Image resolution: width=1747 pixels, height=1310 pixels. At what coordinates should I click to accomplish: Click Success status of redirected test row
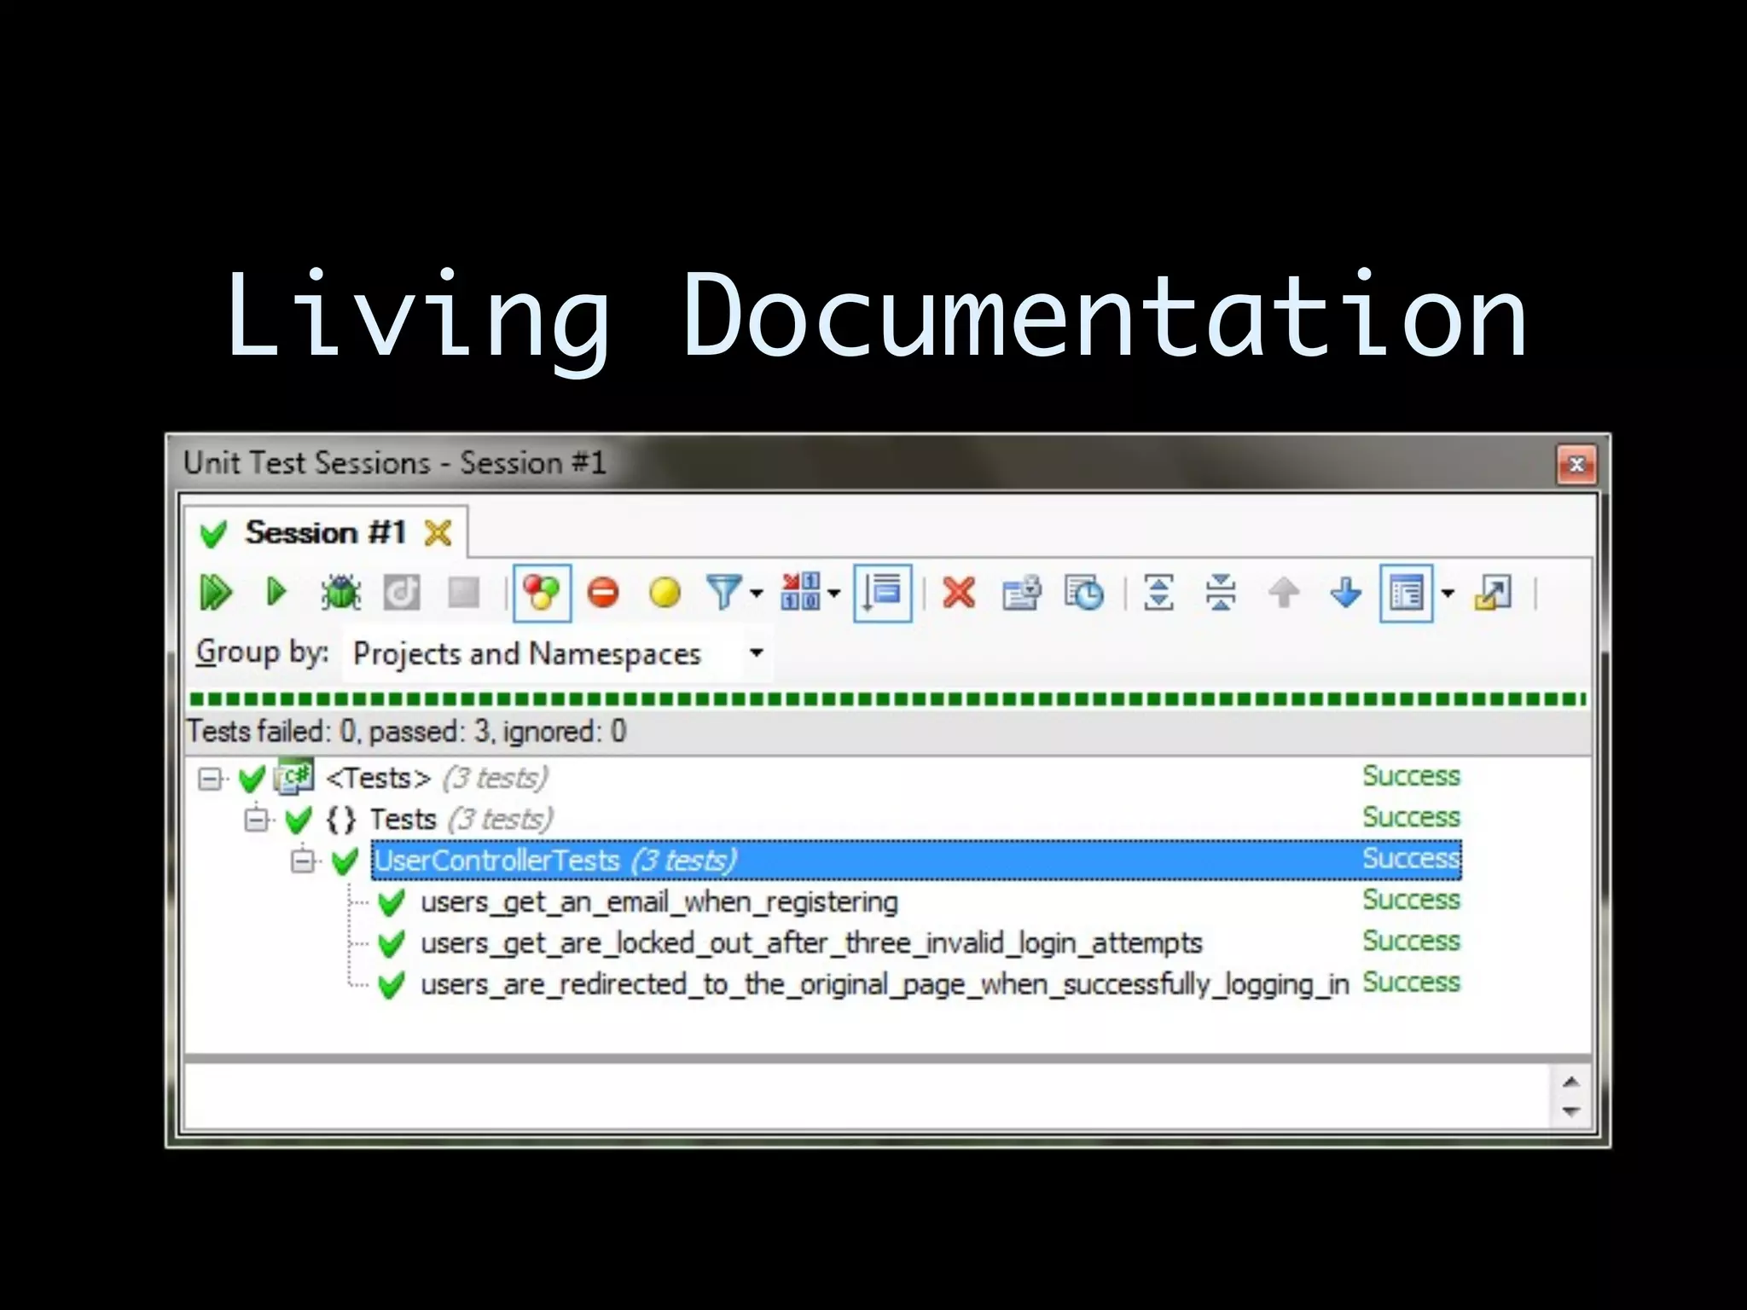1412,982
